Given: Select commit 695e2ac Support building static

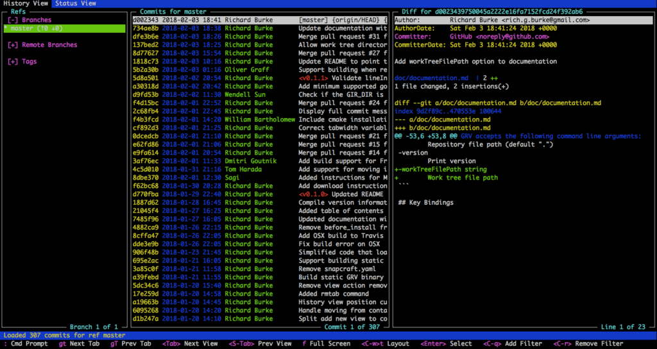Looking at the screenshot, I should (260, 260).
